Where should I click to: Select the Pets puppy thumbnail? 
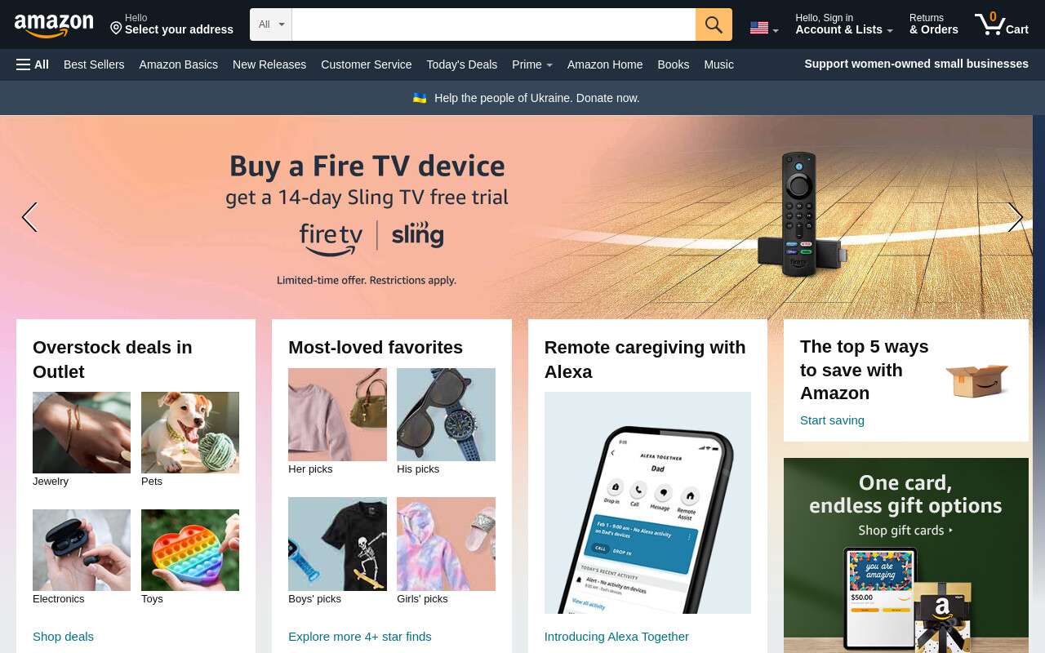190,433
